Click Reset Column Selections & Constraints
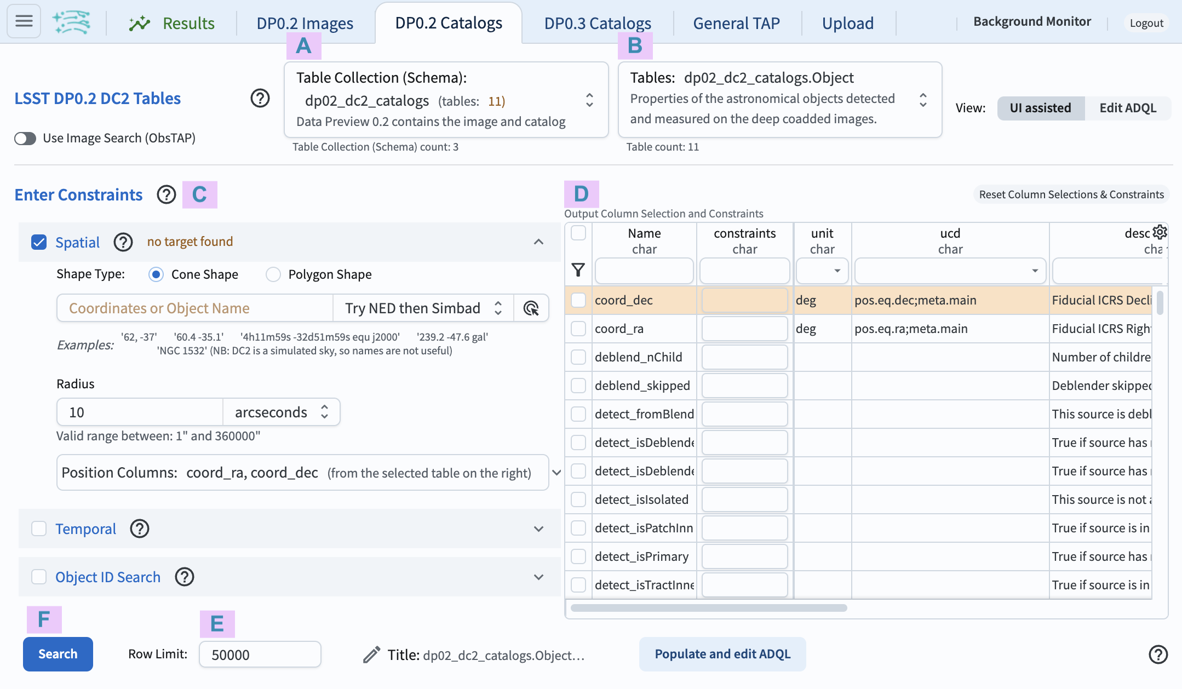This screenshot has height=689, width=1182. (1070, 194)
